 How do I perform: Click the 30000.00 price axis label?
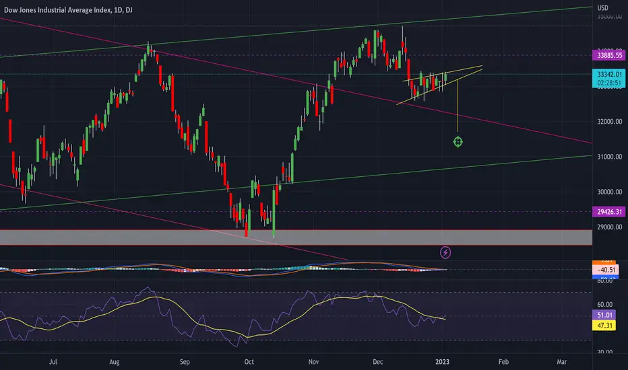[x=610, y=192]
